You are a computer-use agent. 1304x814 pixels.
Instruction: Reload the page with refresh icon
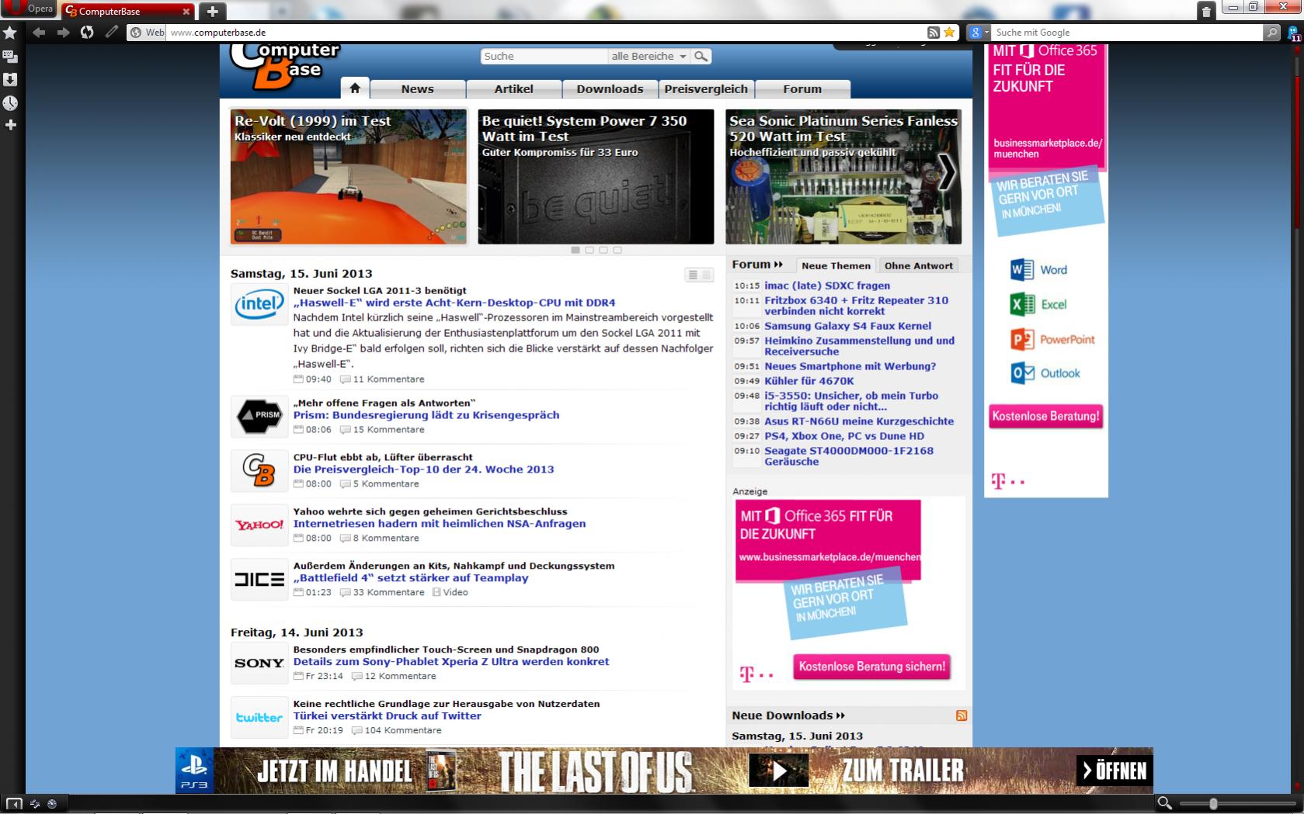click(x=87, y=32)
